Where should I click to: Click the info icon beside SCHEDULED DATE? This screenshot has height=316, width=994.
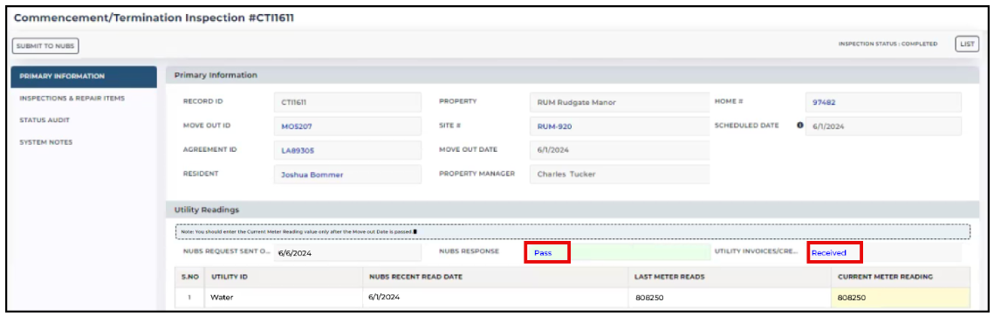(x=800, y=126)
